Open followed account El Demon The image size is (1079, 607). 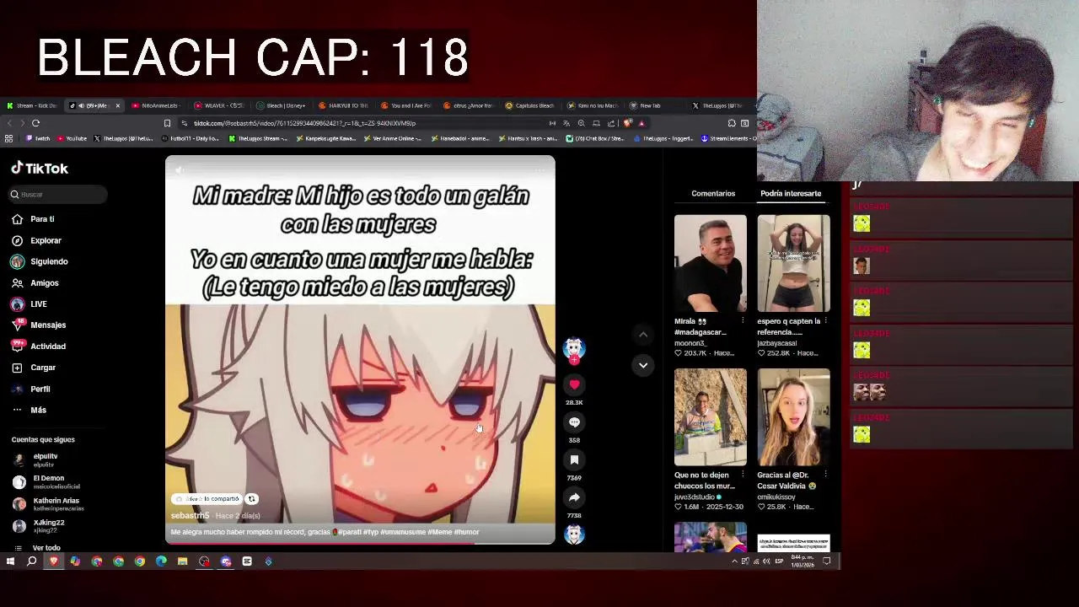click(x=46, y=481)
